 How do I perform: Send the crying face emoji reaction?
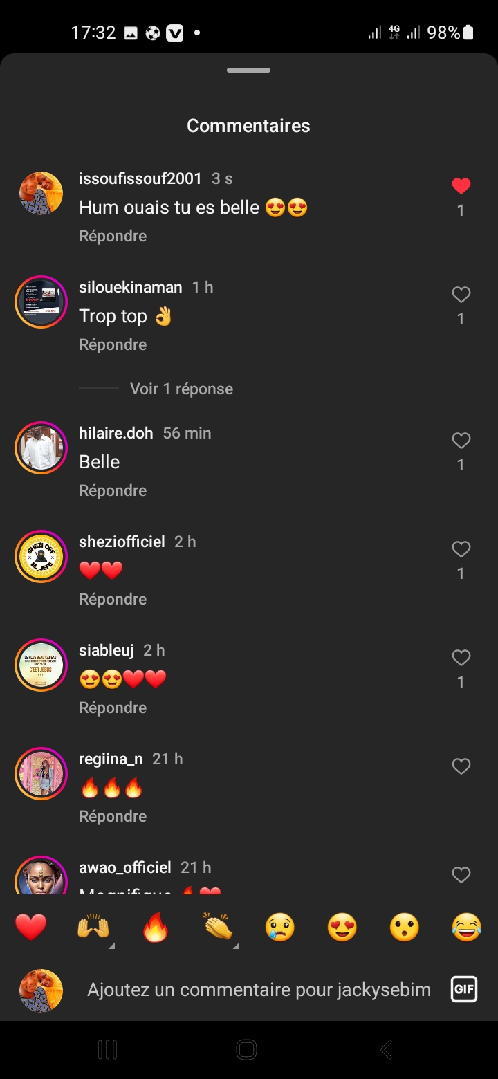pyautogui.click(x=280, y=927)
